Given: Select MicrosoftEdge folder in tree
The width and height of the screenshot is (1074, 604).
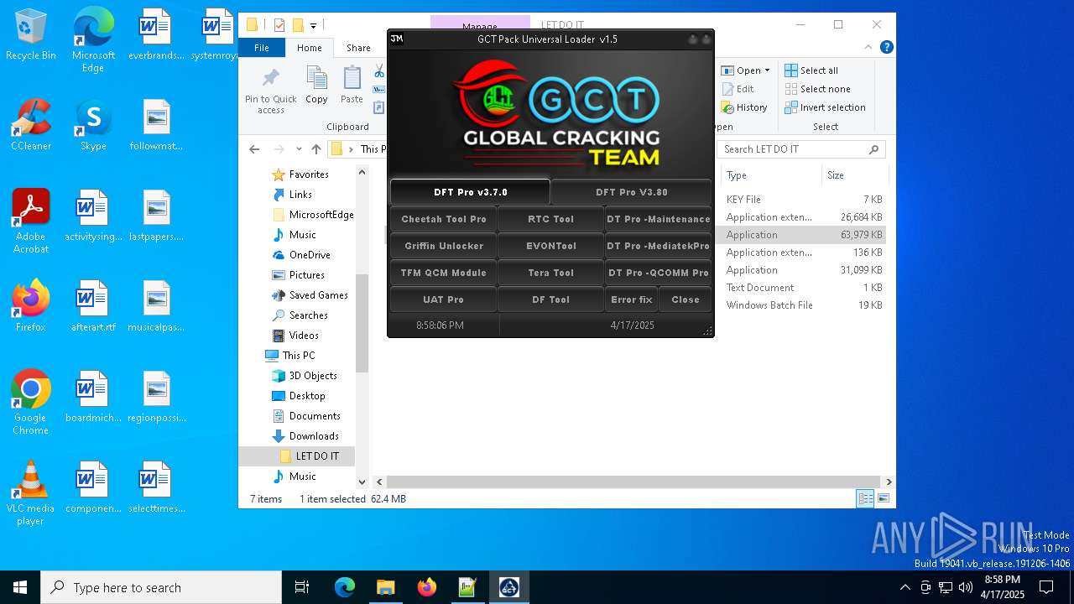Looking at the screenshot, I should click(x=312, y=215).
